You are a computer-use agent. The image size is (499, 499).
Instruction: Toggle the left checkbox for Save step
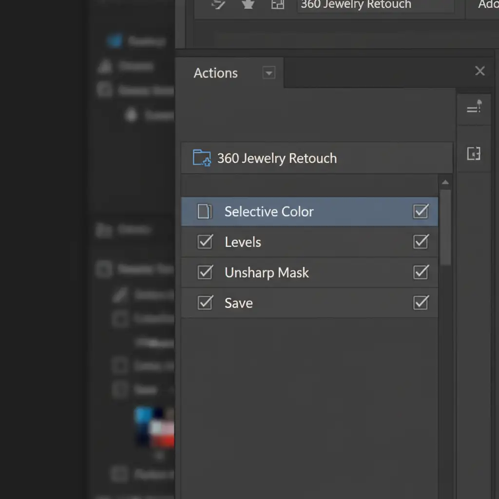point(205,303)
